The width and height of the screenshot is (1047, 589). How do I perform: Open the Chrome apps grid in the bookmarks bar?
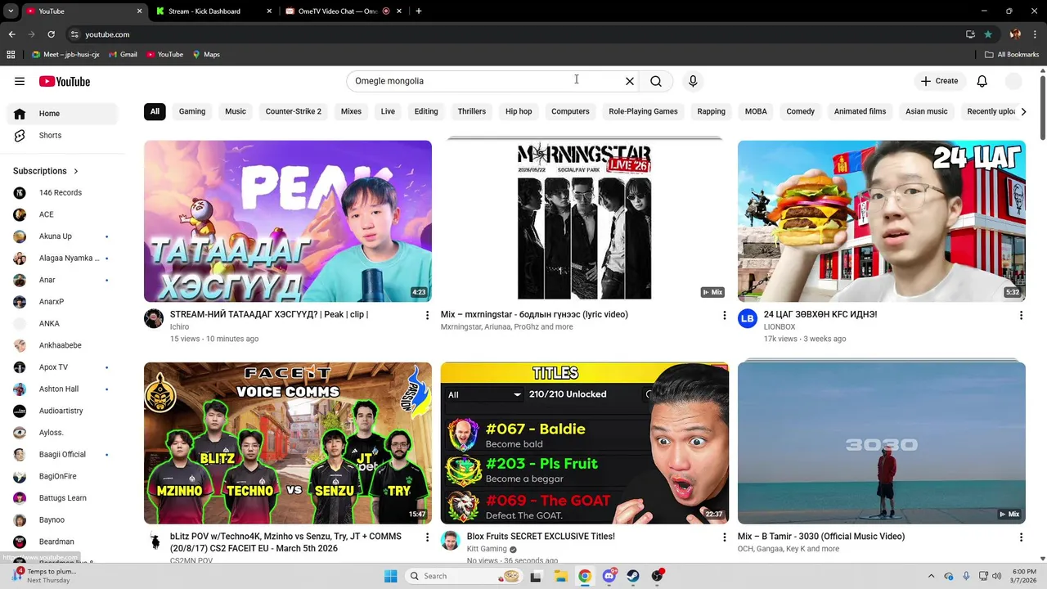[x=11, y=55]
